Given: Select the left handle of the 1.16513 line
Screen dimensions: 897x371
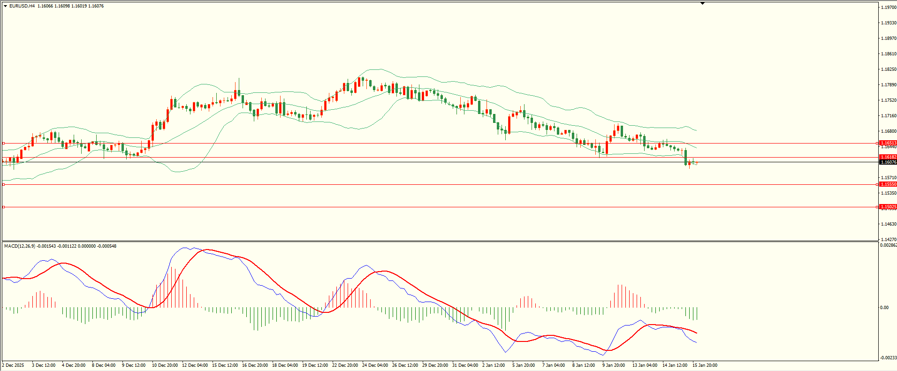Looking at the screenshot, I should tap(4, 143).
